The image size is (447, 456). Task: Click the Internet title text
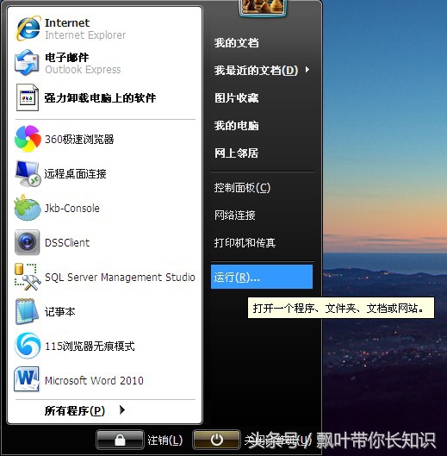pos(67,22)
